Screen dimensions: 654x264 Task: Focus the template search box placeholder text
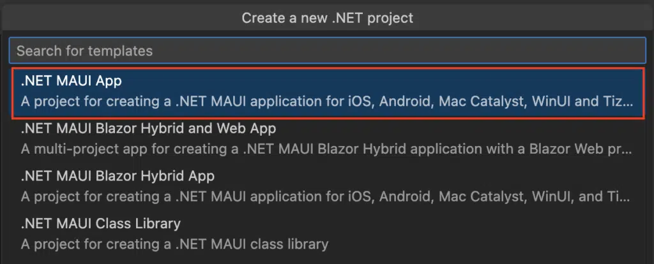pos(84,50)
